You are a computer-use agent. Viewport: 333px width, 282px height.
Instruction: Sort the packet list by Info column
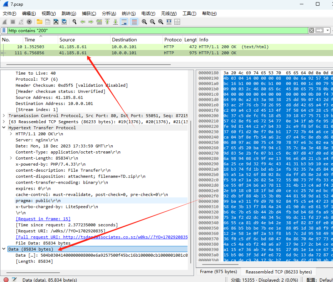265,40
